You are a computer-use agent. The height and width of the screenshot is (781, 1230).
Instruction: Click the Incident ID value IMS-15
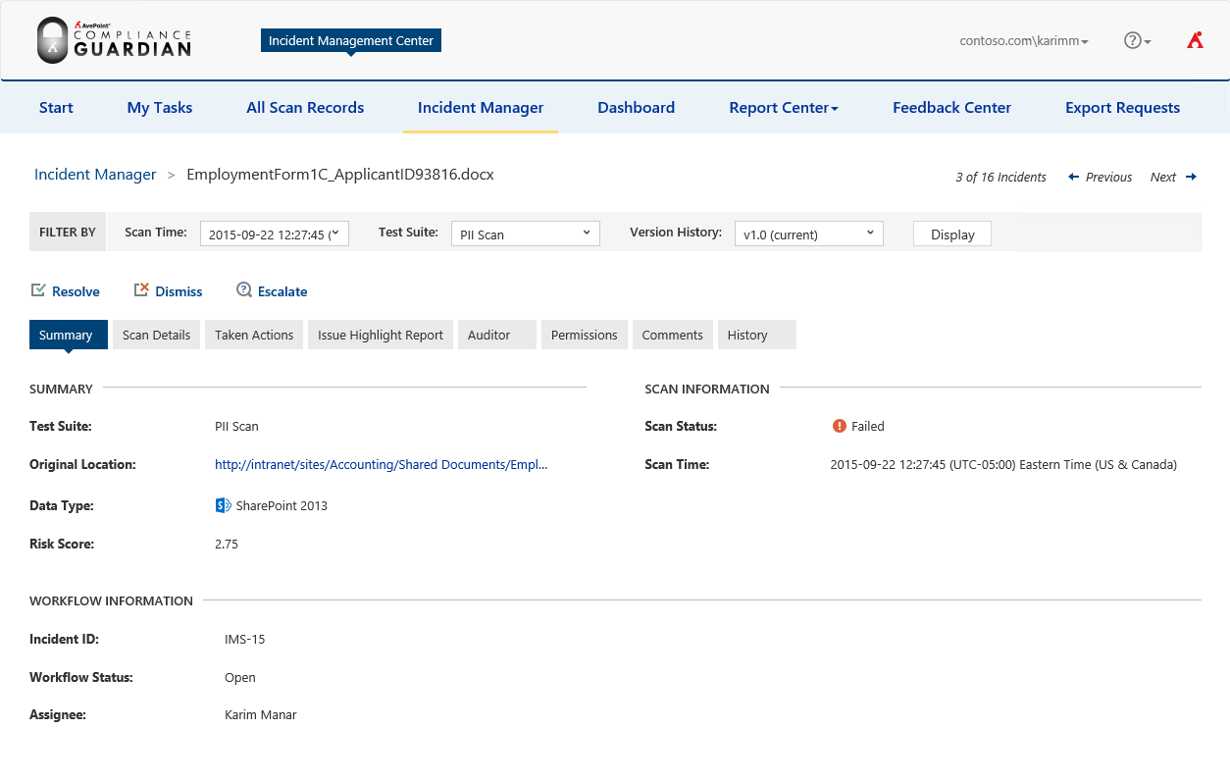pos(245,639)
